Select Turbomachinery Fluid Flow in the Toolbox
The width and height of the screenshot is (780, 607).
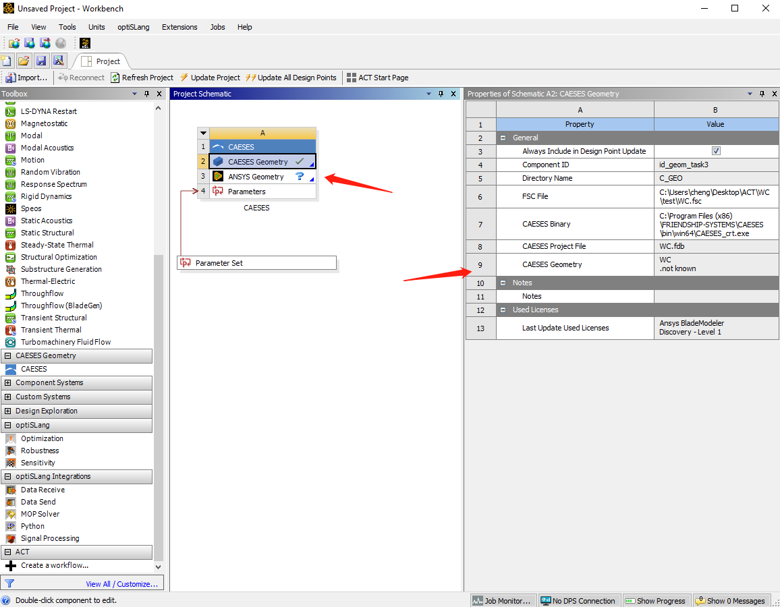[65, 342]
